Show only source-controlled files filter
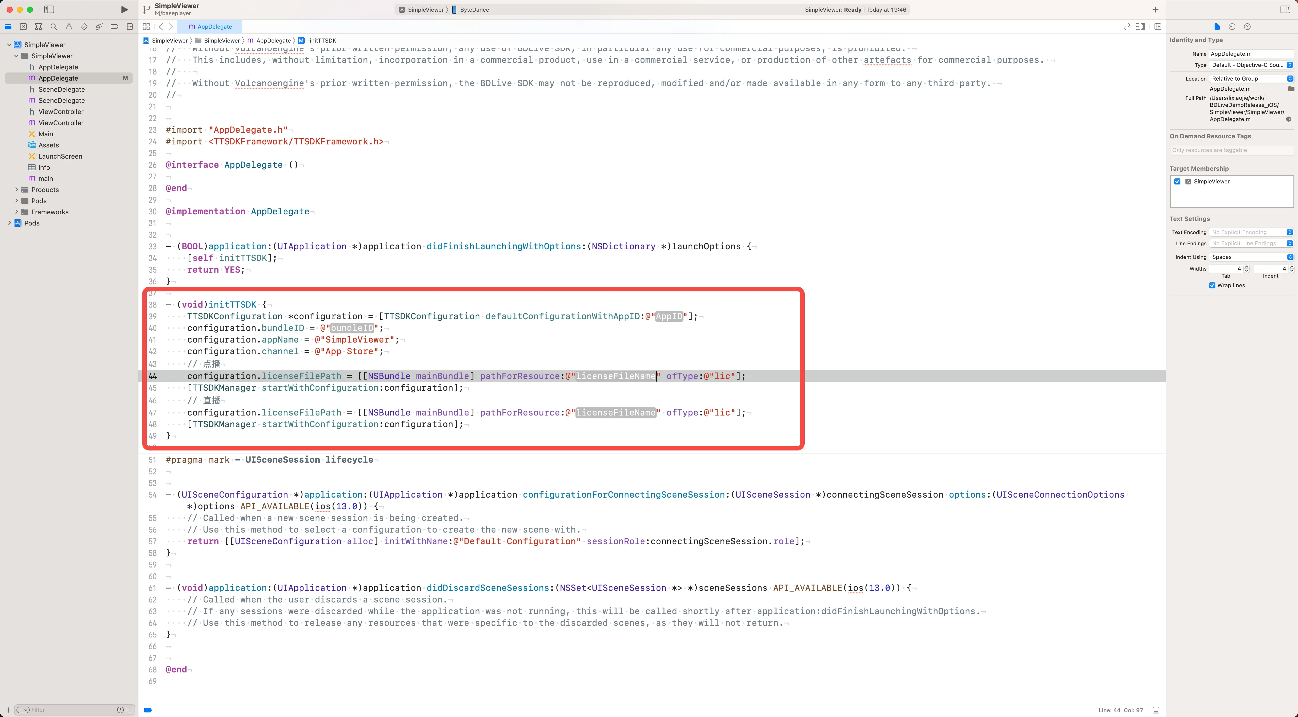Image resolution: width=1298 pixels, height=717 pixels. [129, 710]
